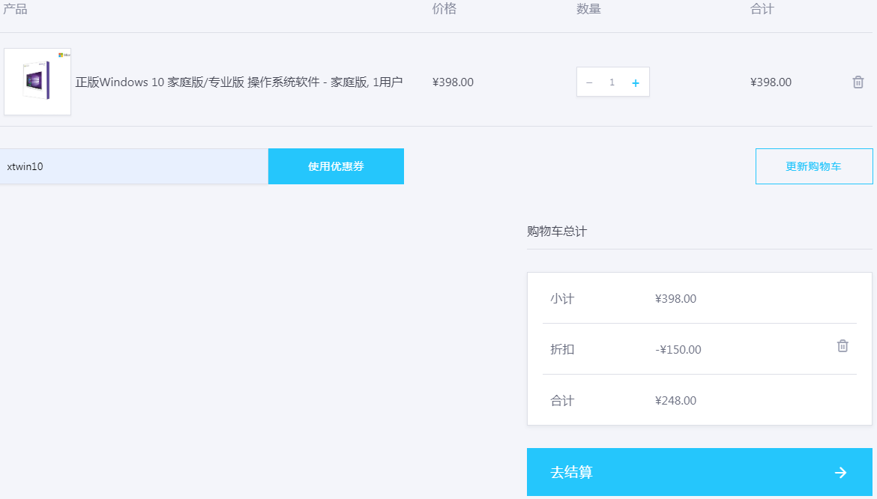Click the 合计 label in cart totals
Viewport: 877px width, 499px height.
[562, 401]
